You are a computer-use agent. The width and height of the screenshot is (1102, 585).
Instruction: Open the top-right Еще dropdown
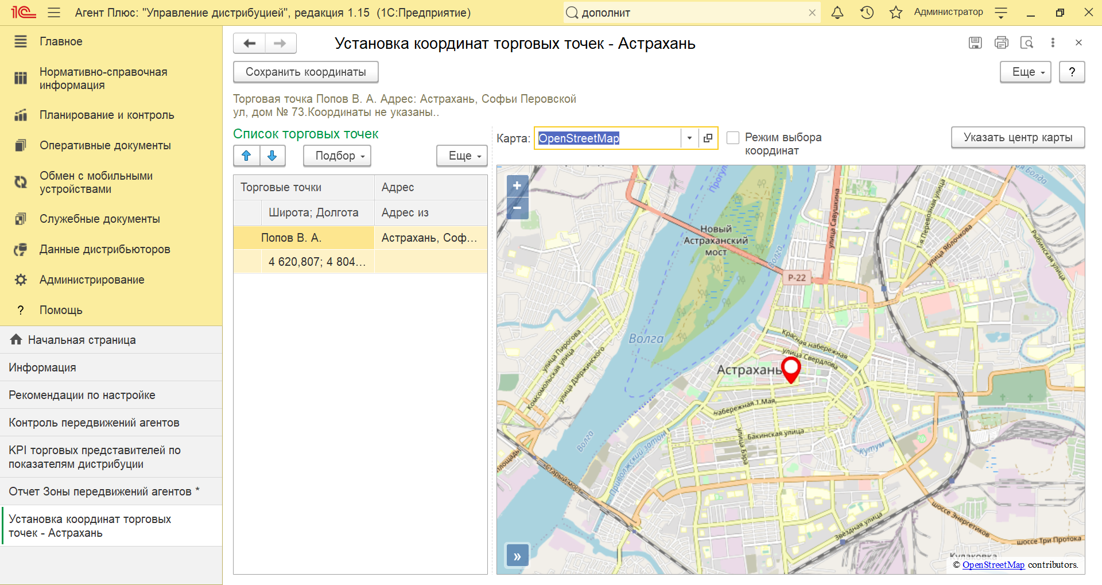coord(1026,72)
